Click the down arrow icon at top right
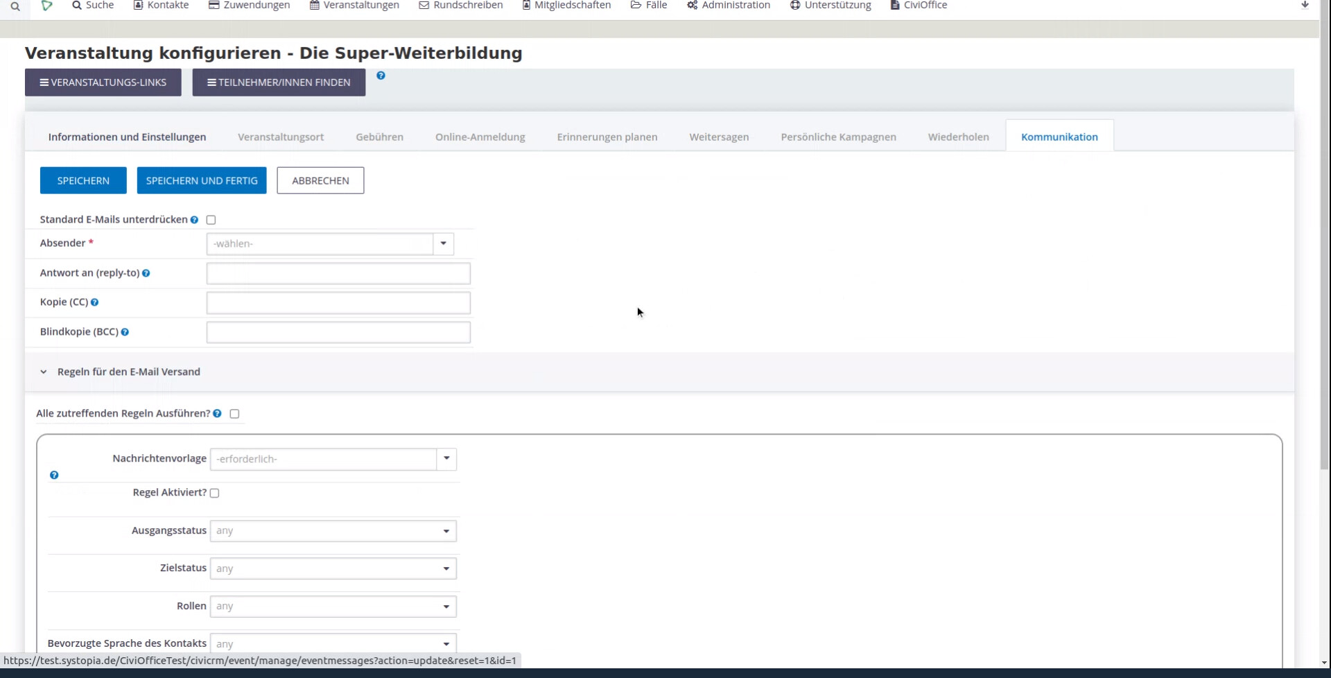The width and height of the screenshot is (1331, 678). coord(1305,5)
